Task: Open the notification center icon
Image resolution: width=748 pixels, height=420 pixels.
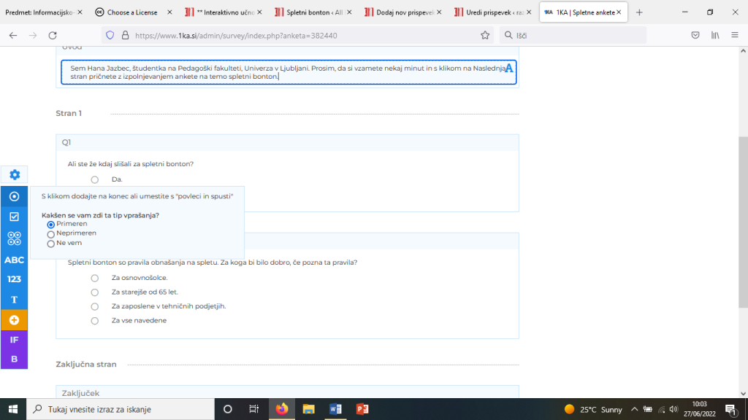Action: [731, 409]
